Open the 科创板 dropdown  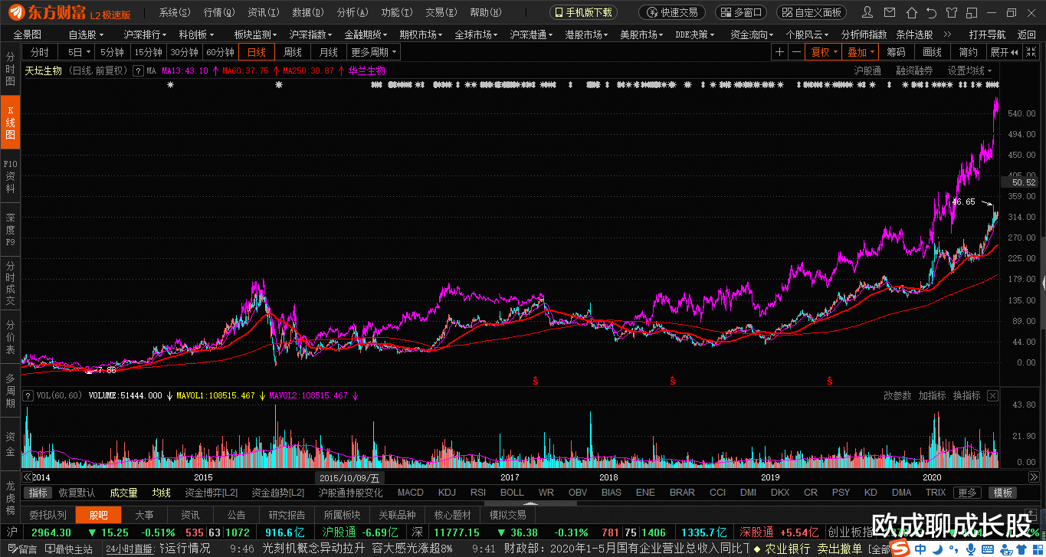(196, 34)
